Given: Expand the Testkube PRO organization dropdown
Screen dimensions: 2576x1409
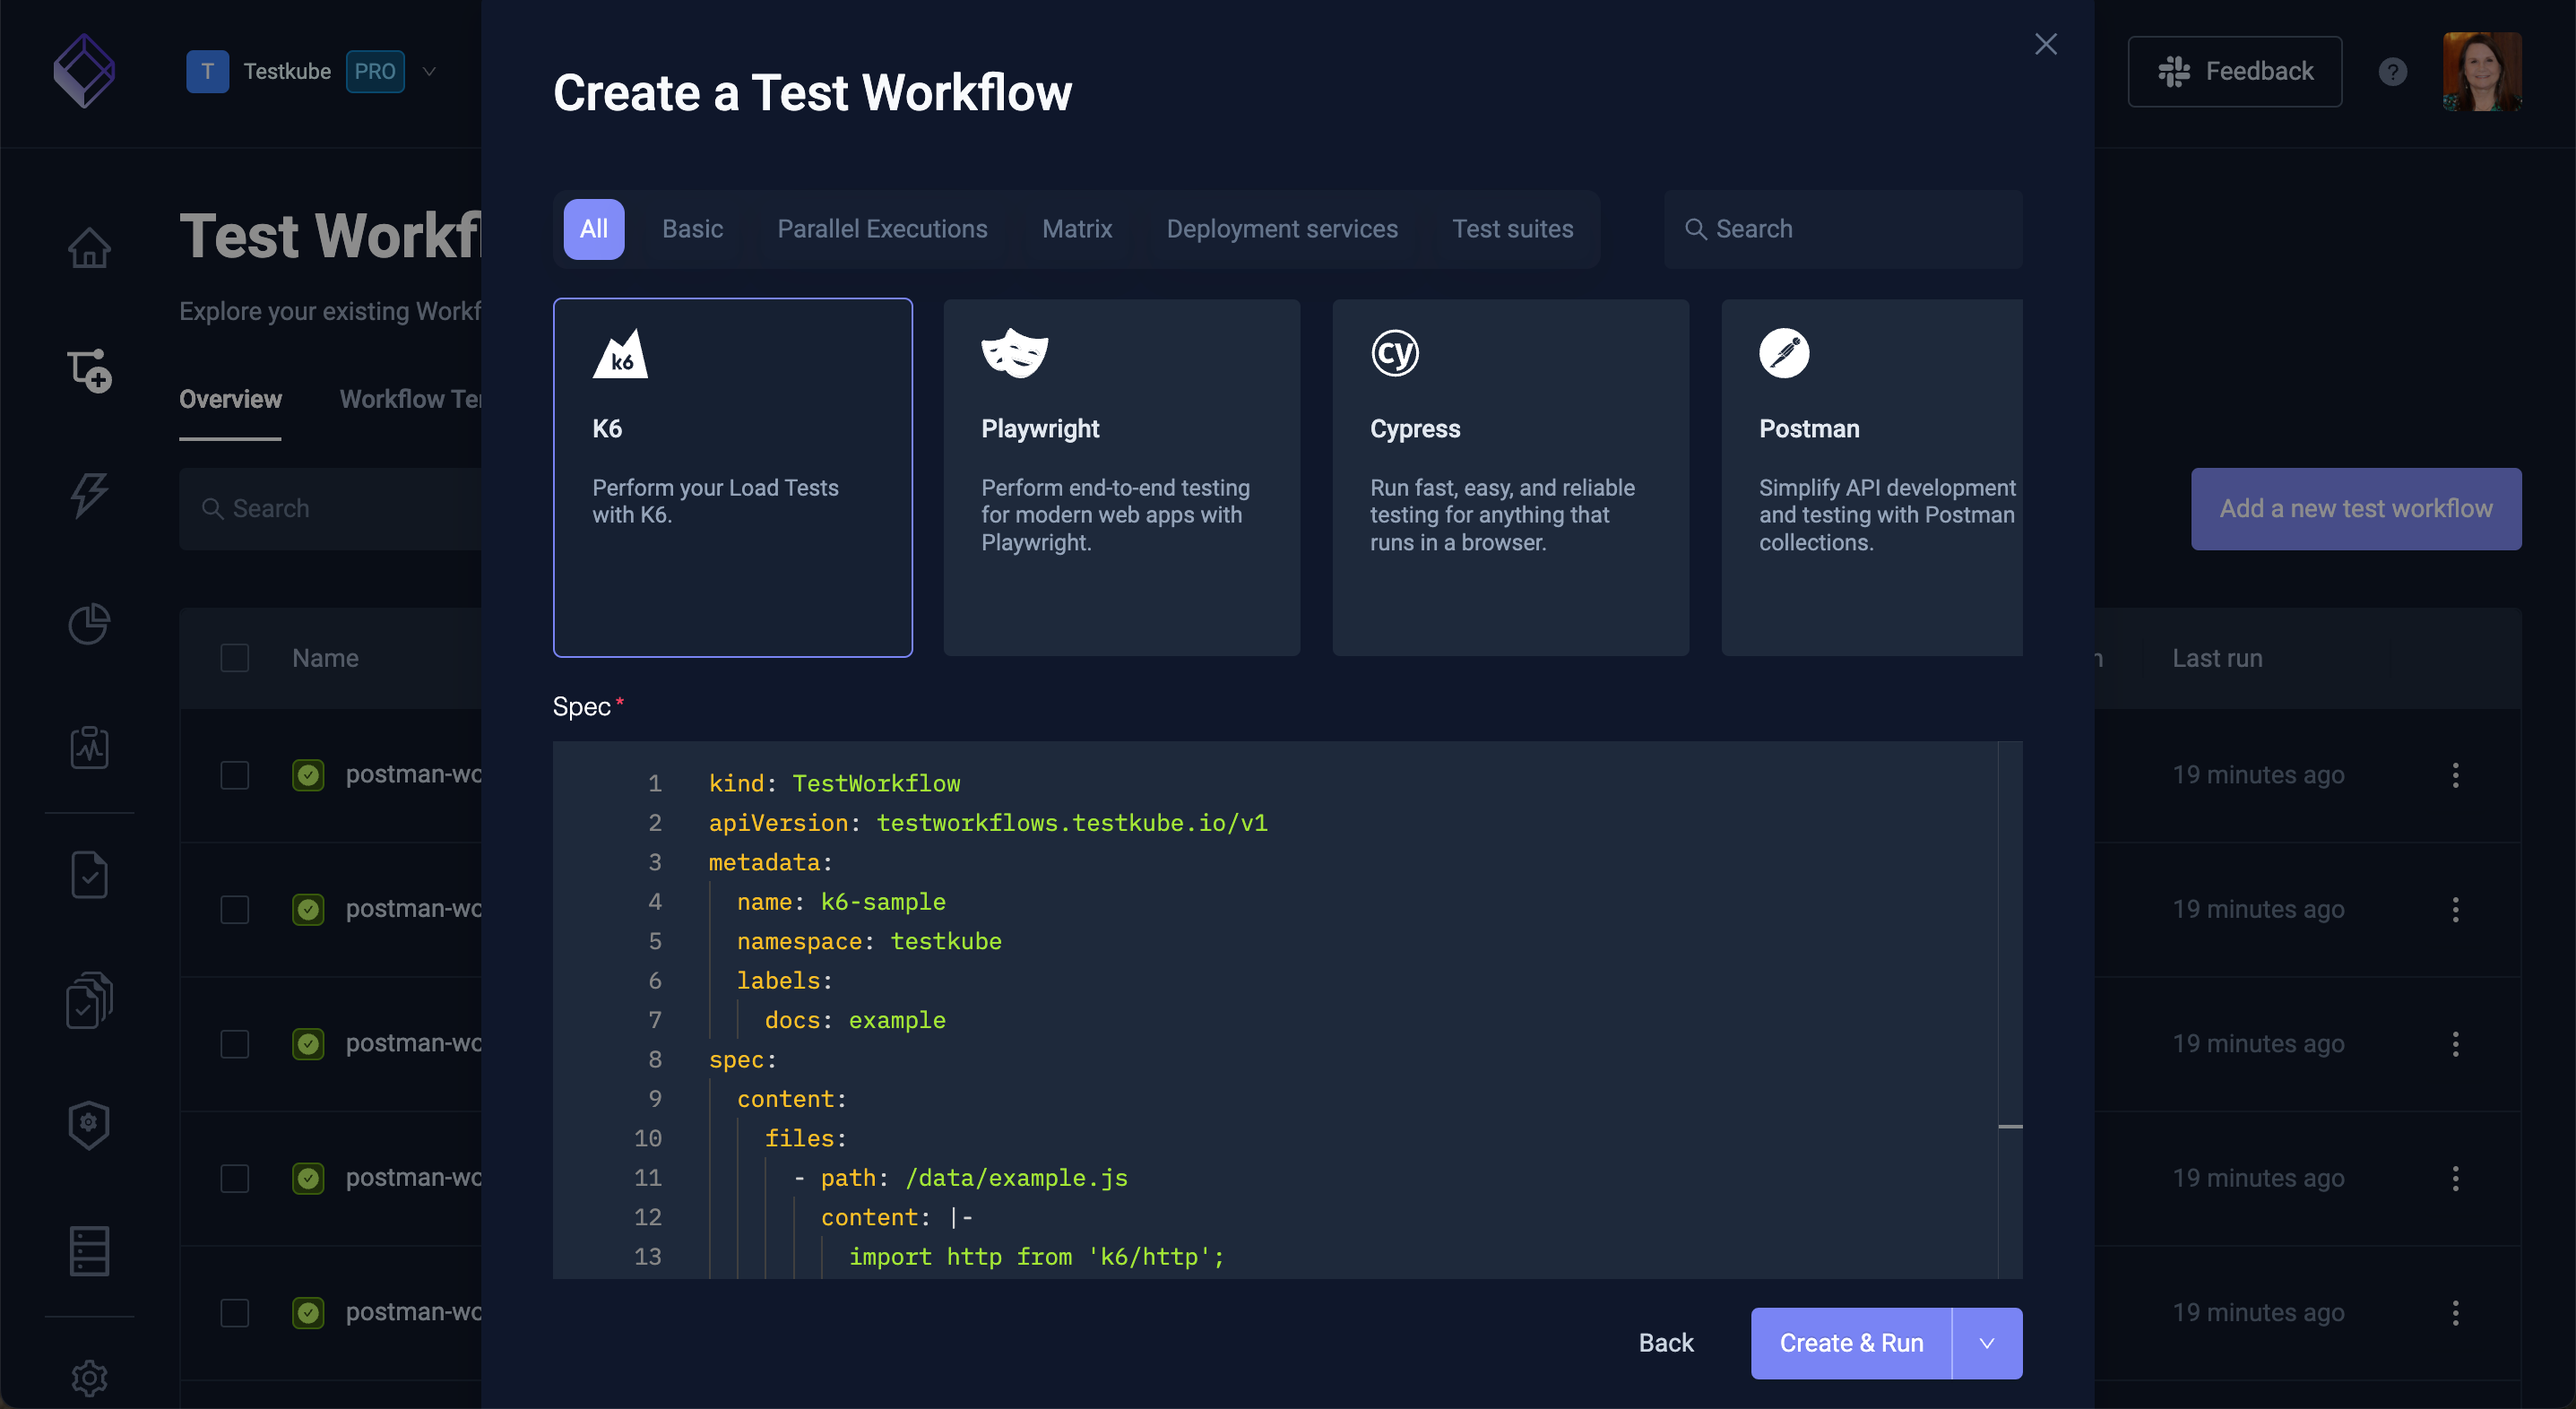Looking at the screenshot, I should [430, 71].
